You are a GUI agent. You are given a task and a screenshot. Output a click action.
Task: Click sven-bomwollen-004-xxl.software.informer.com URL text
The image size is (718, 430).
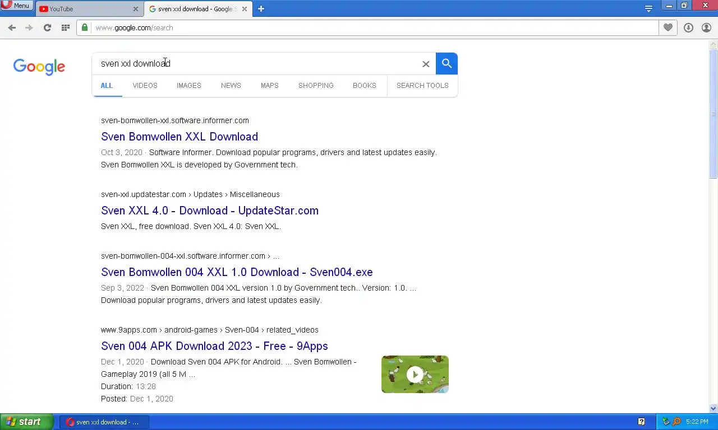(x=190, y=256)
